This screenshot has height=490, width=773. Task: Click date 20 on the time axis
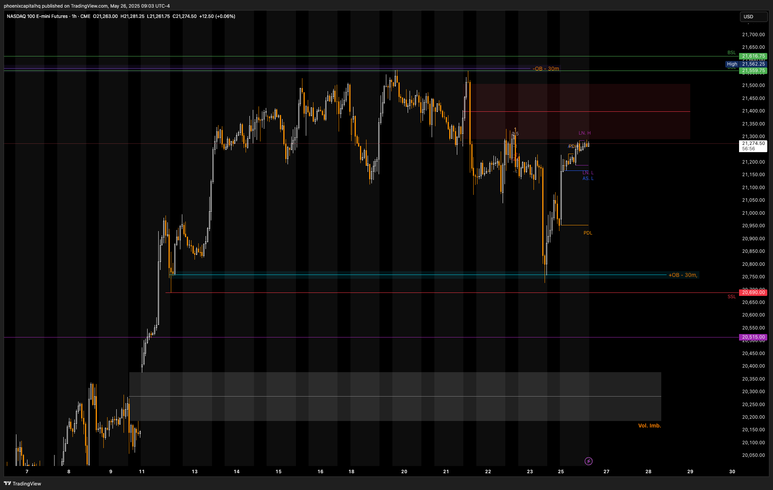coord(404,472)
